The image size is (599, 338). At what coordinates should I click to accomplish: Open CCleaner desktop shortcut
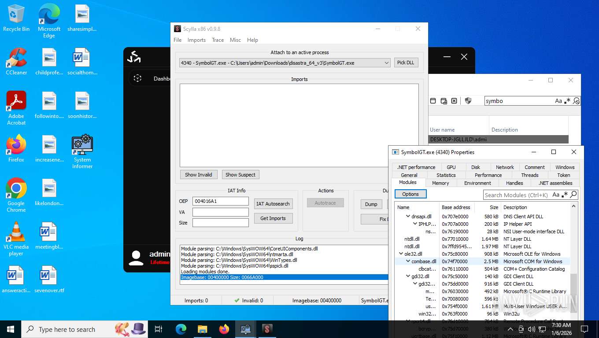coord(16,62)
